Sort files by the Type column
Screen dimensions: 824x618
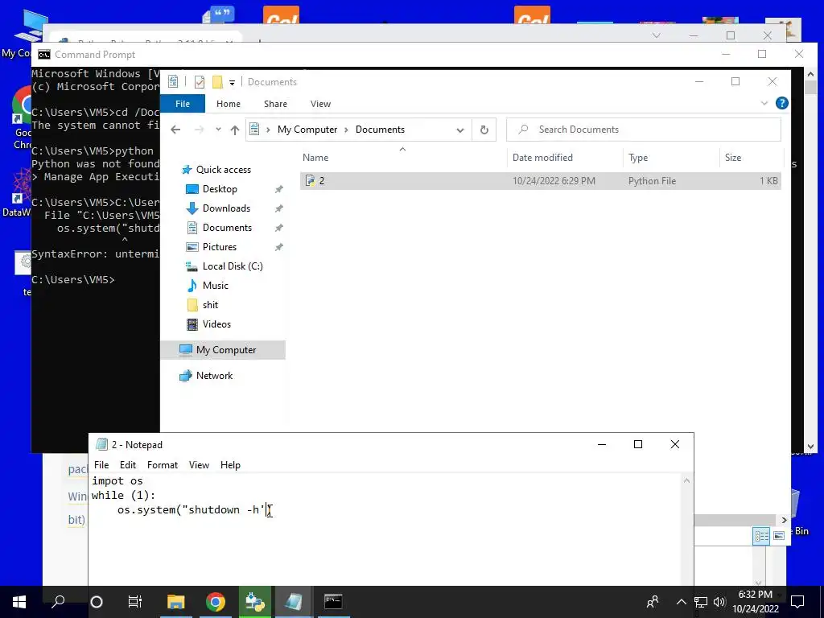click(x=638, y=158)
